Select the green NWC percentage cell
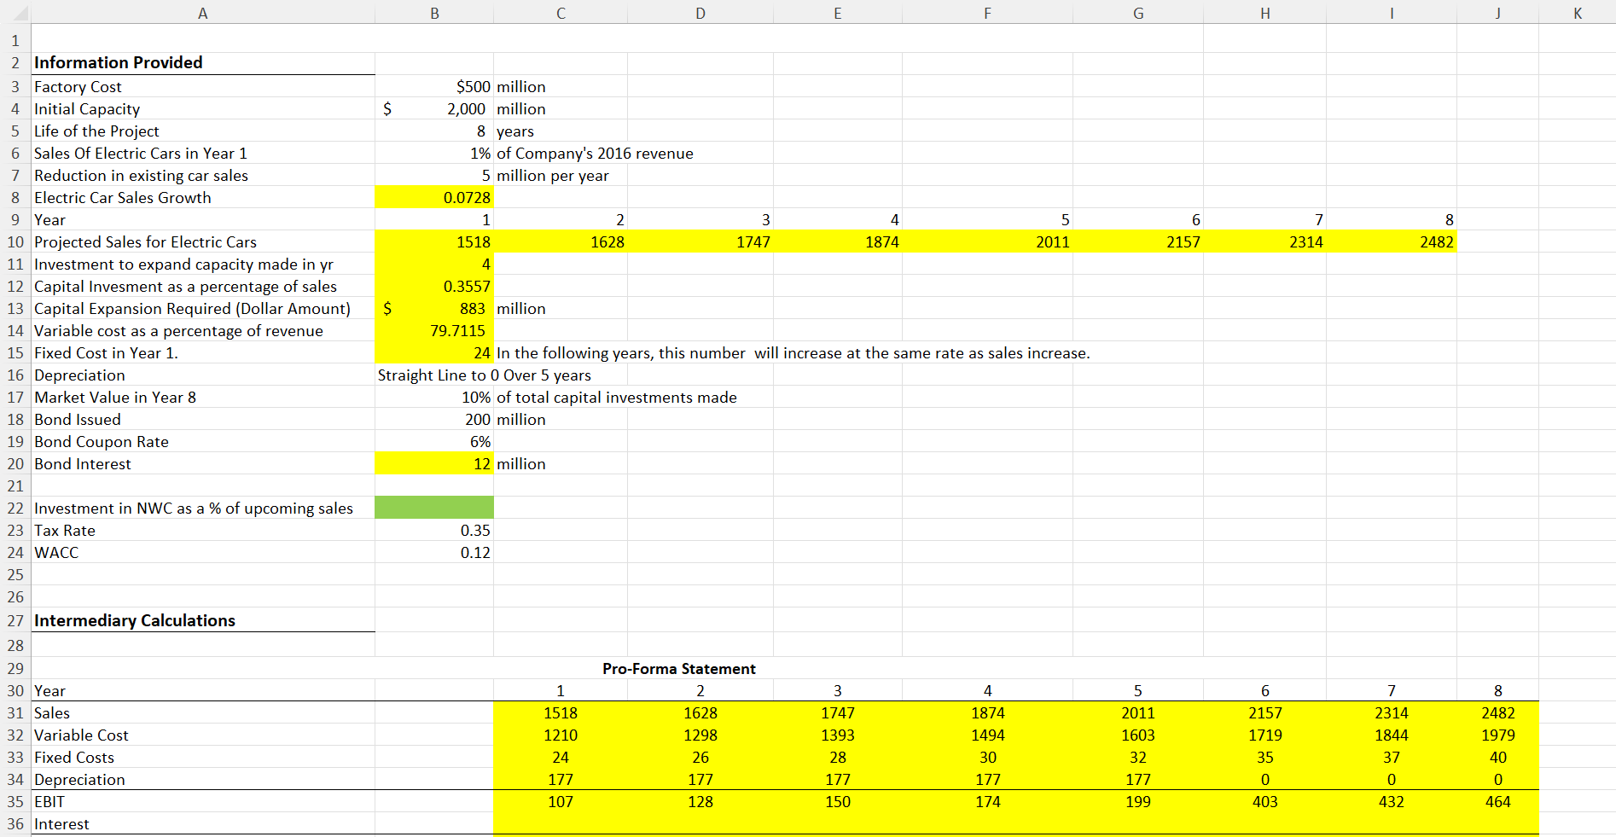Viewport: 1616px width, 837px height. 433,508
